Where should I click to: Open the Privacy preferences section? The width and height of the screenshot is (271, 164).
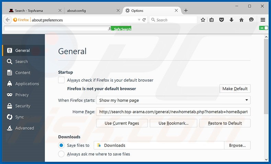(x=24, y=95)
